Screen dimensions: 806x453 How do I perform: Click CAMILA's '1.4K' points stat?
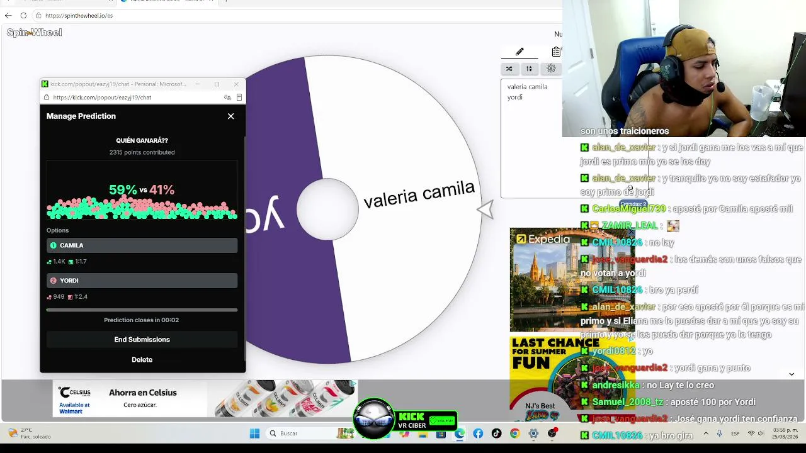[x=55, y=262]
